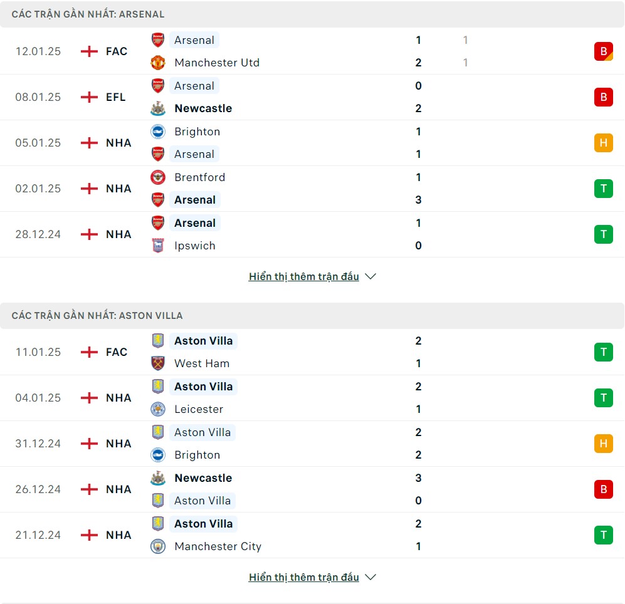The height and width of the screenshot is (604, 625).
Task: Click the red loss badge on the Newcastle–Aston Villa match
Action: 604,489
